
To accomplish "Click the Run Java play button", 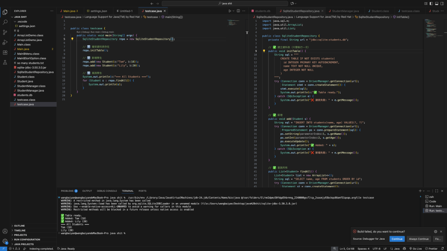I will click(x=230, y=11).
